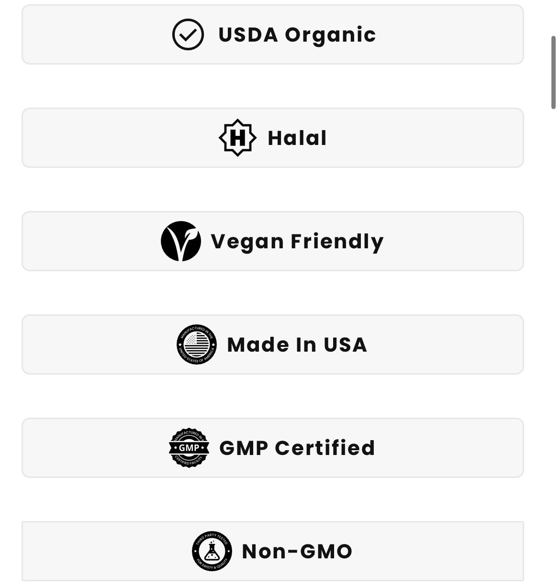Click the "USDA Organic" text label

(297, 35)
